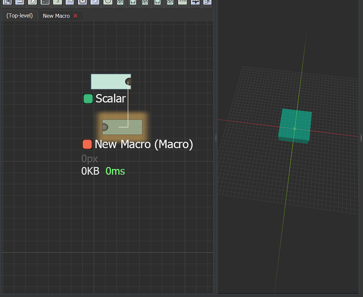363x297 pixels.
Task: Select the New Macro tab
Action: click(56, 16)
